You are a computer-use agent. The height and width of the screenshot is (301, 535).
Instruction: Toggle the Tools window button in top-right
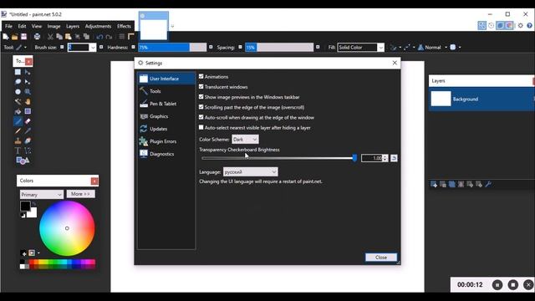481,26
